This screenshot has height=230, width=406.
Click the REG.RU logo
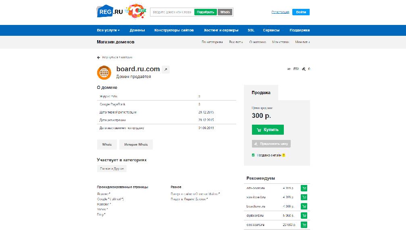110,12
